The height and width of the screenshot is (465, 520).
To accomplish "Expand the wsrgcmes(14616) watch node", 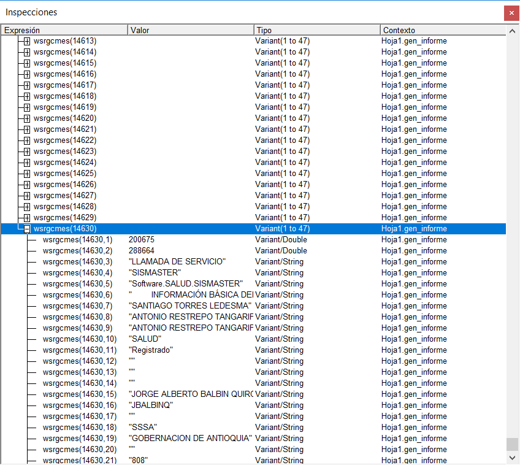I will tap(26, 74).
